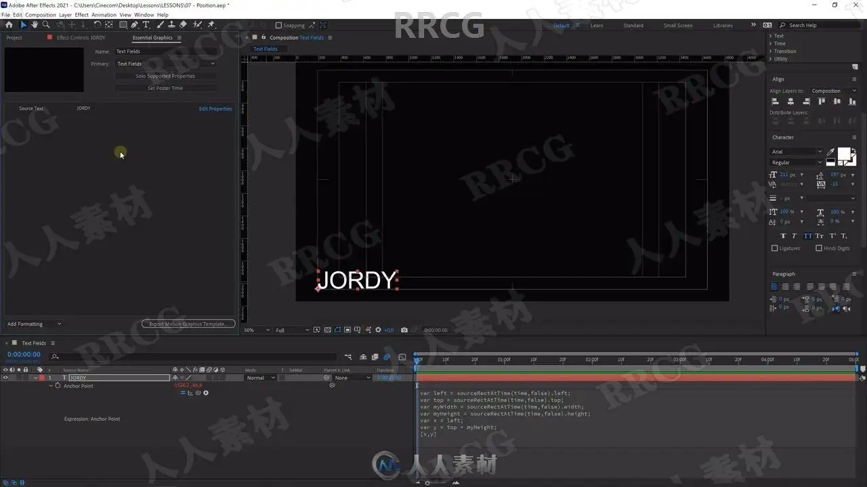Switch to the Effect Controls JORDY tab

81,38
